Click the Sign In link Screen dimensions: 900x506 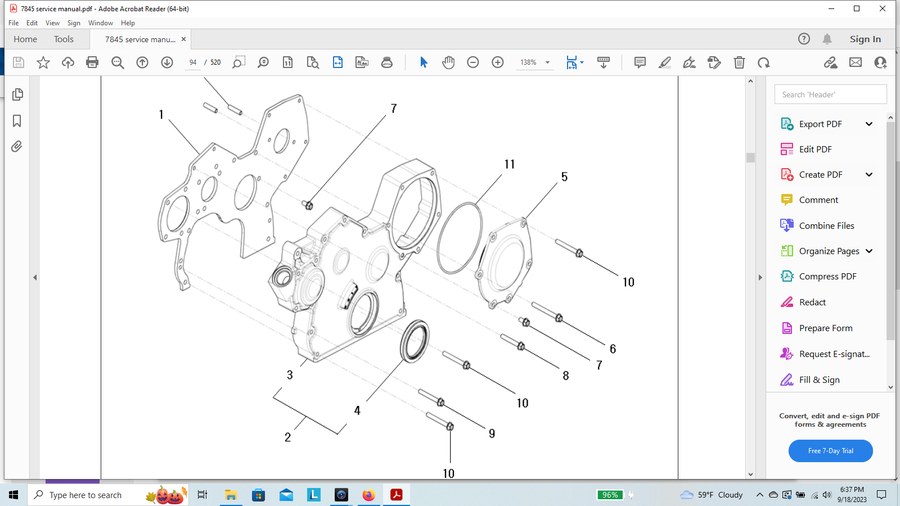click(865, 39)
